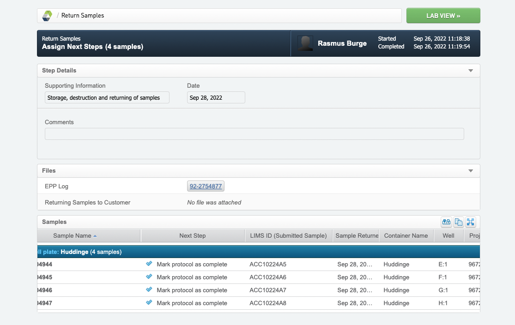Select the Supporting Information text field
Image resolution: width=515 pixels, height=325 pixels.
106,97
